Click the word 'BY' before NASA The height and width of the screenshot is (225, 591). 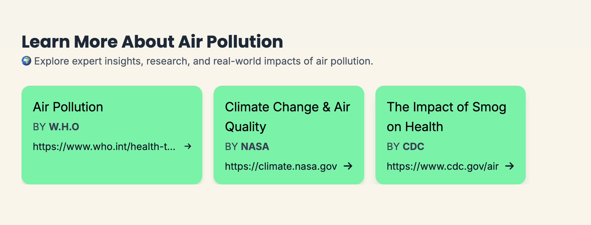pyautogui.click(x=231, y=147)
